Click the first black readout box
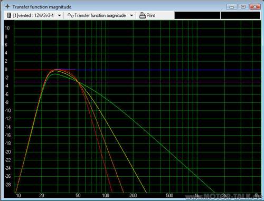The image size is (264, 201). (197, 15)
